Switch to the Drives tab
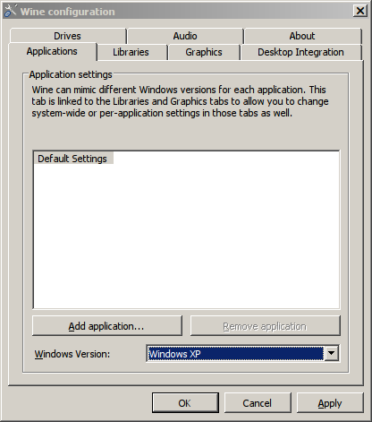 pos(68,36)
